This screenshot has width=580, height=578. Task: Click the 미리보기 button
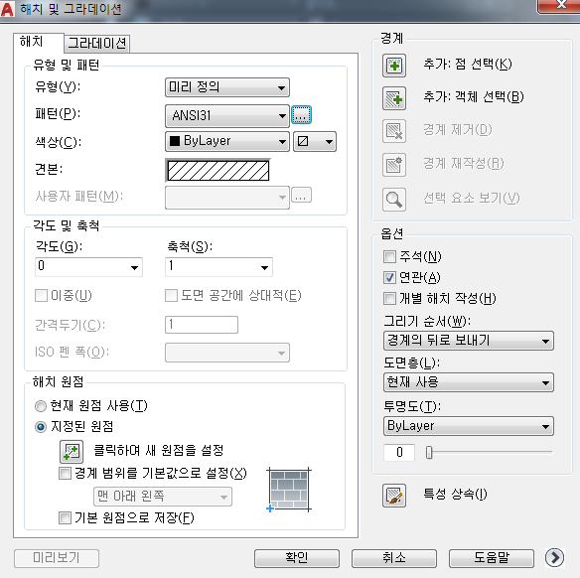57,558
